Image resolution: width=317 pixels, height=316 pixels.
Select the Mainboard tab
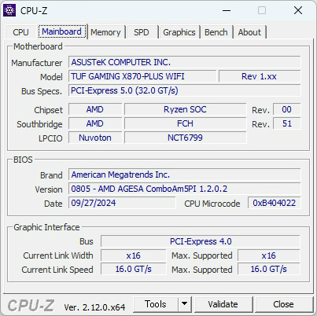point(61,31)
